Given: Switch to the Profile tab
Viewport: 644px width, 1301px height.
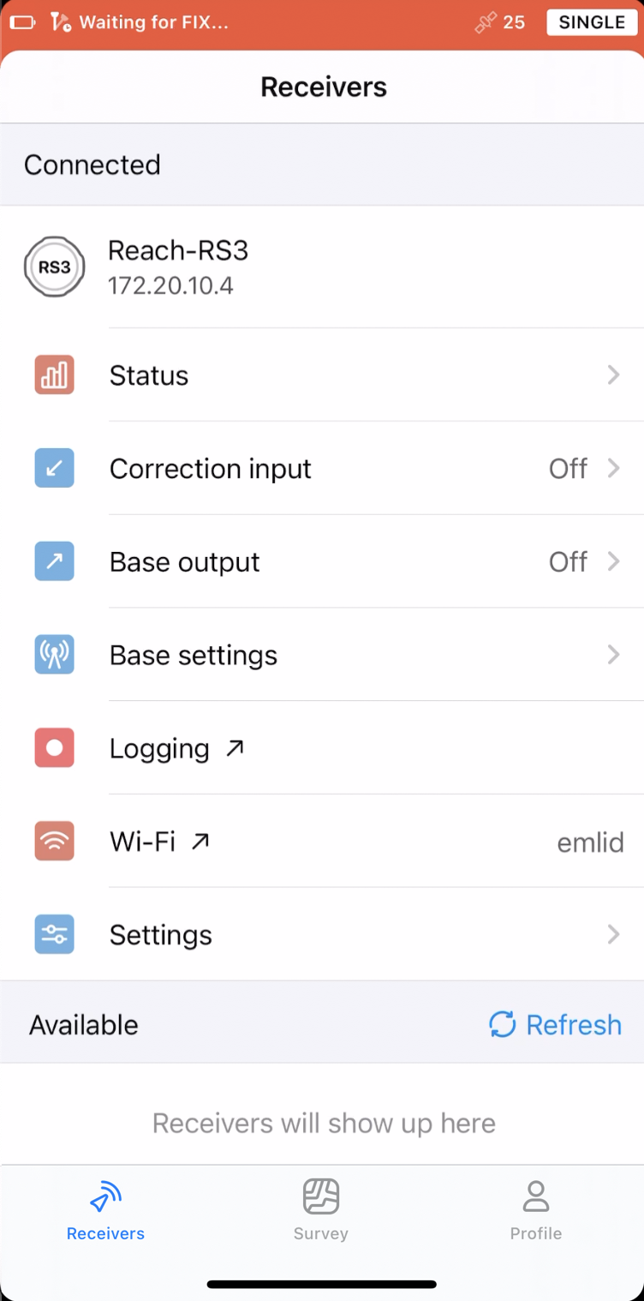Looking at the screenshot, I should click(536, 1208).
